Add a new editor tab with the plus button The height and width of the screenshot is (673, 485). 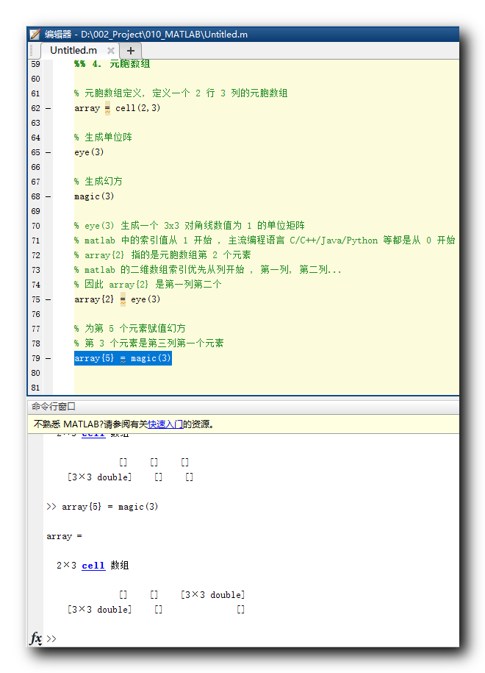point(130,51)
